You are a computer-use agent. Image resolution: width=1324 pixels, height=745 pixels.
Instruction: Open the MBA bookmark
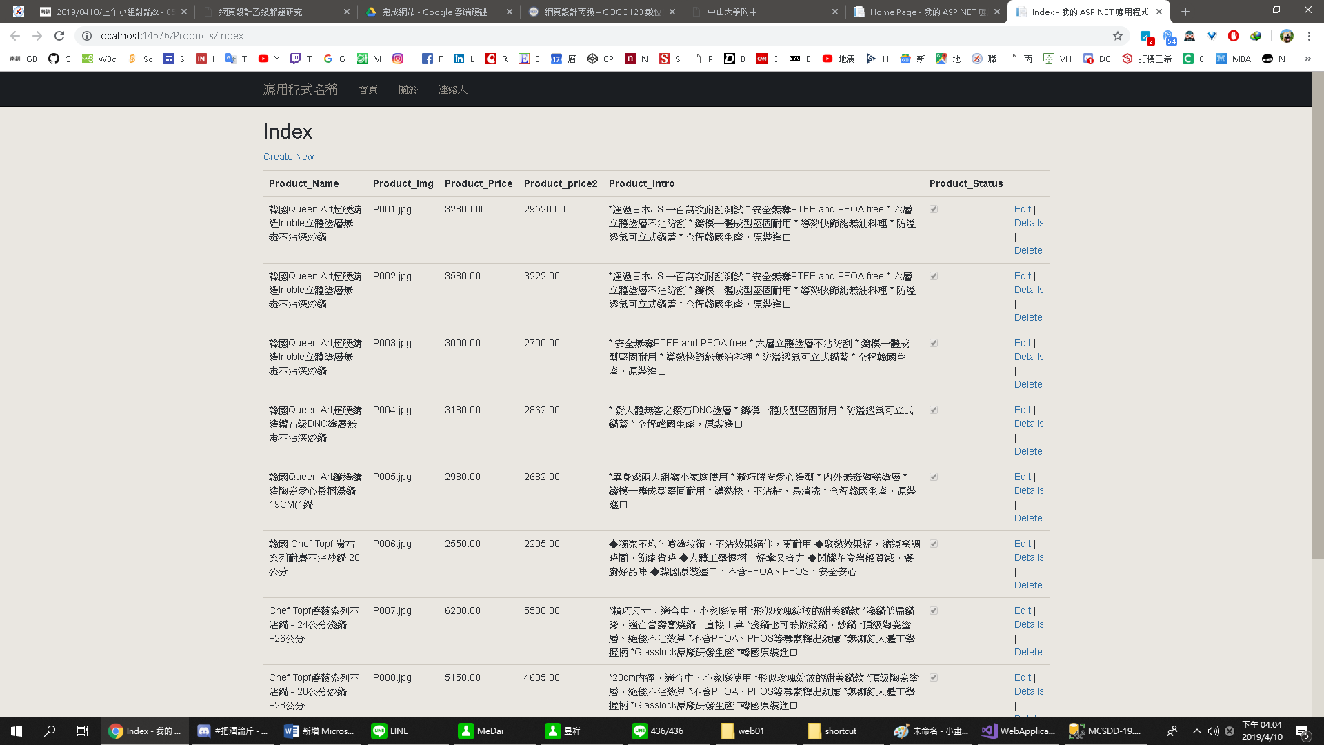tap(1234, 59)
